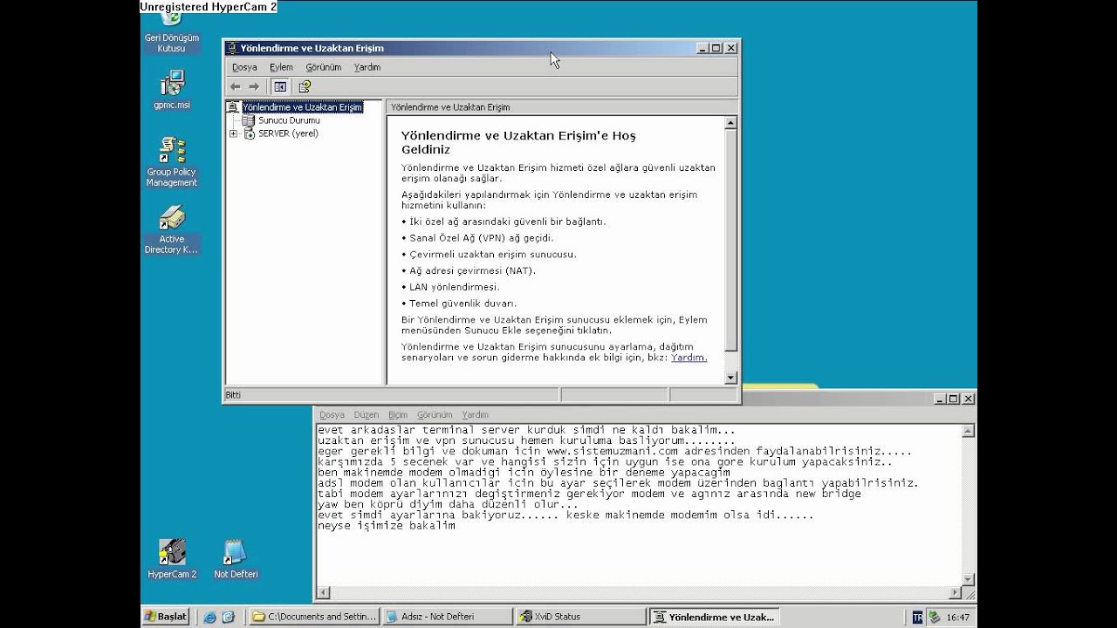Click inside the Notepad text area

tap(637, 549)
